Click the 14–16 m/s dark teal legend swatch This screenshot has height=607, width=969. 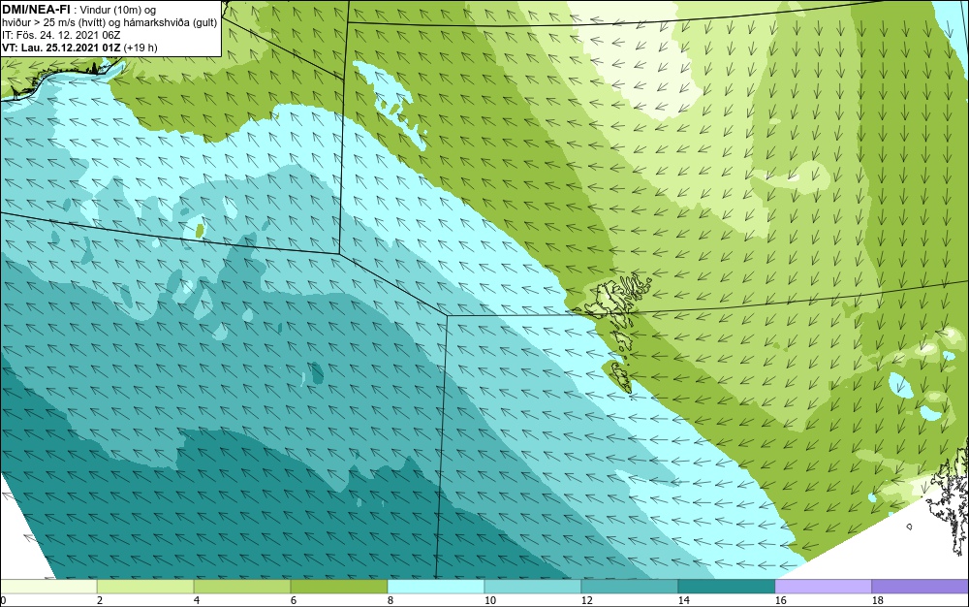click(x=727, y=586)
